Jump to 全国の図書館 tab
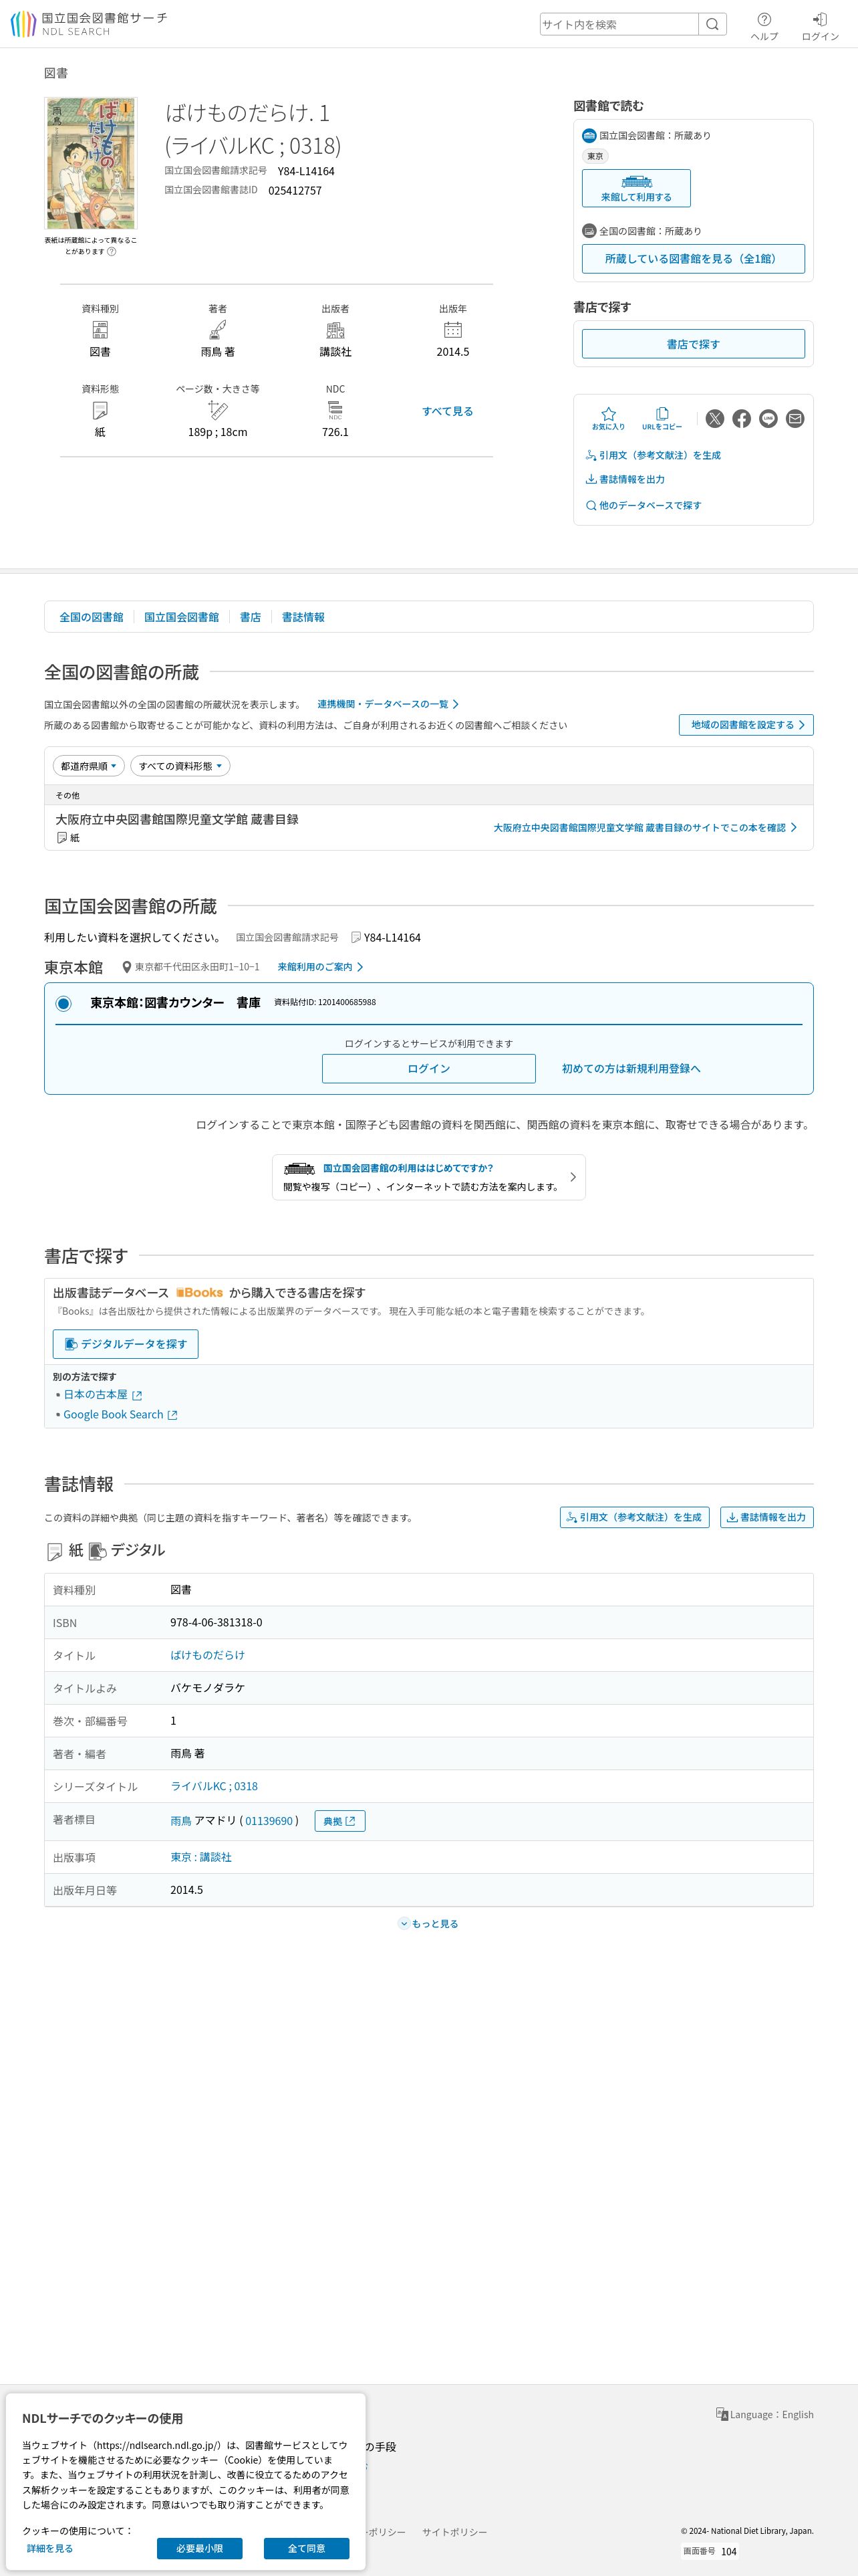Screen dimensions: 858x2576 (x=91, y=617)
